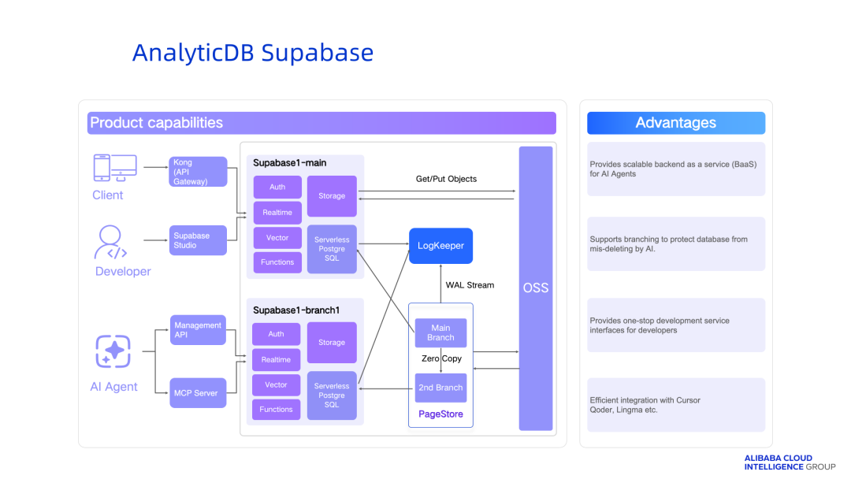Click the Client devices icon
This screenshot has width=851, height=479.
pos(115,168)
